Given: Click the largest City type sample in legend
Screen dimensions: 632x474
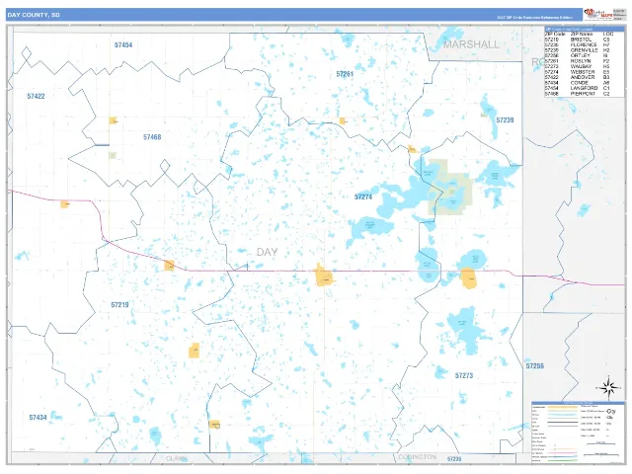Looking at the screenshot, I should pyautogui.click(x=611, y=411).
